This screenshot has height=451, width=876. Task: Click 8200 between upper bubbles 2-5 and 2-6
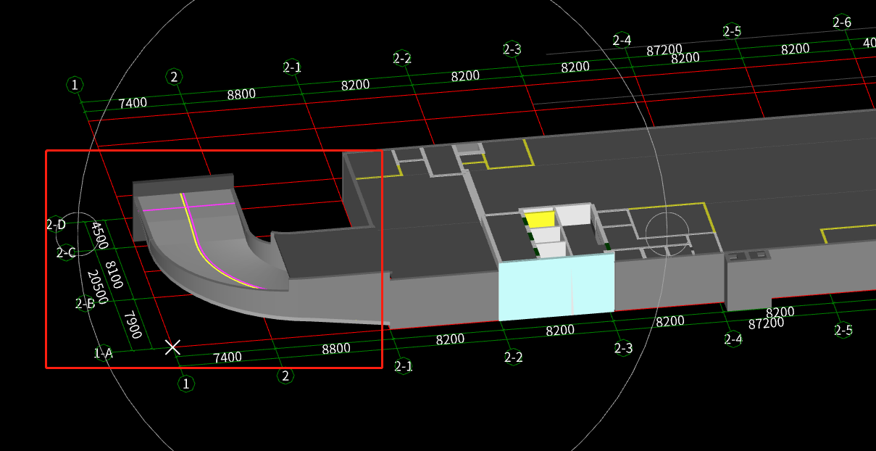[795, 49]
